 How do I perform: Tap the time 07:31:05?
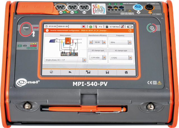(52, 26)
